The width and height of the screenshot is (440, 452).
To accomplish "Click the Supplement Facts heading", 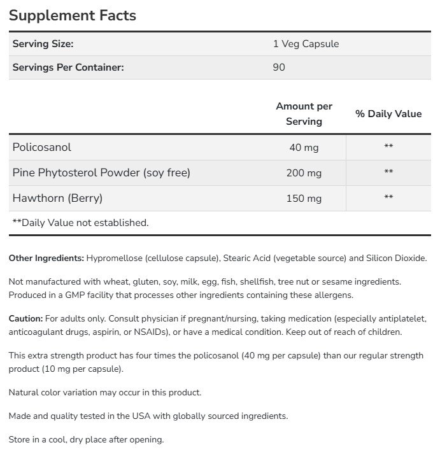I will 73,15.
